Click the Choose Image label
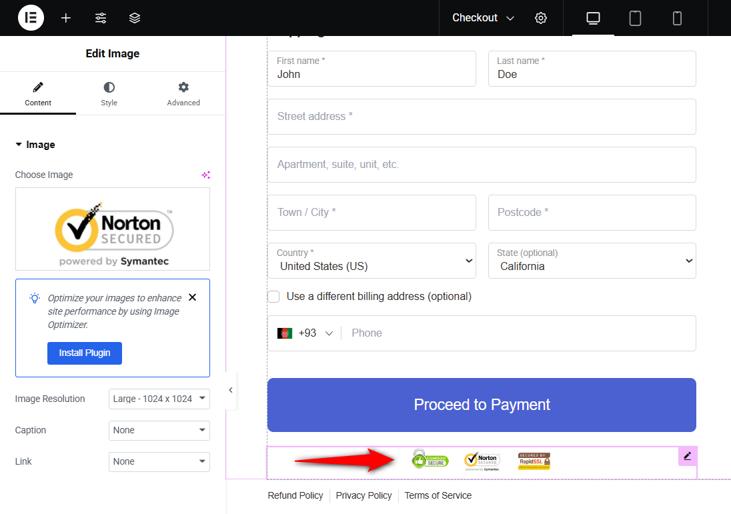This screenshot has height=514, width=731. 44,175
